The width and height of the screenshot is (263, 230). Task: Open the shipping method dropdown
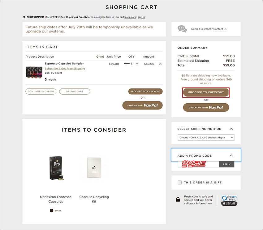coord(206,138)
